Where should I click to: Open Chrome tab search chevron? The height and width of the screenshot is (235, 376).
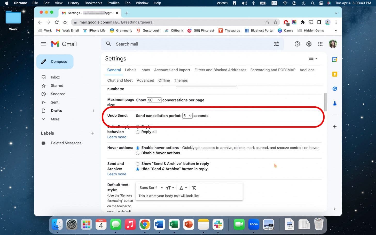tap(336, 13)
